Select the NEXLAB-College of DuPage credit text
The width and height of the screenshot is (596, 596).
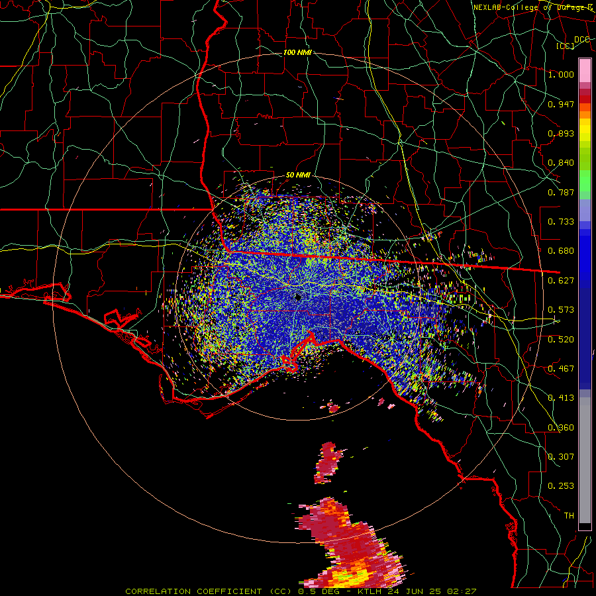click(x=533, y=7)
